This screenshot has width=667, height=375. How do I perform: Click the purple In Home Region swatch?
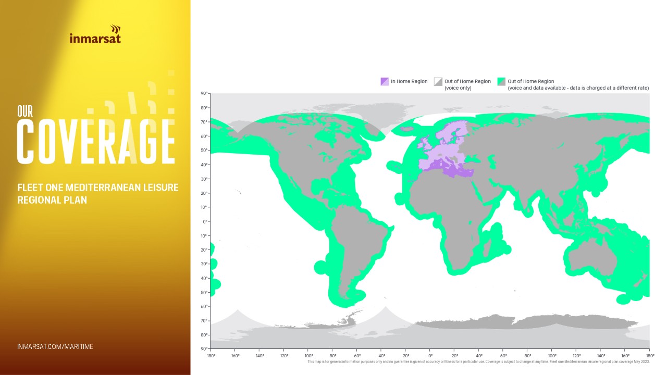385,81
